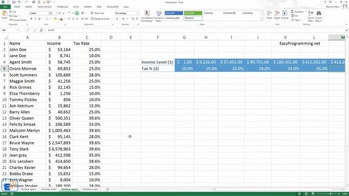Image resolution: width=349 pixels, height=196 pixels.
Task: Click the Delete cells button
Action: 277,15
